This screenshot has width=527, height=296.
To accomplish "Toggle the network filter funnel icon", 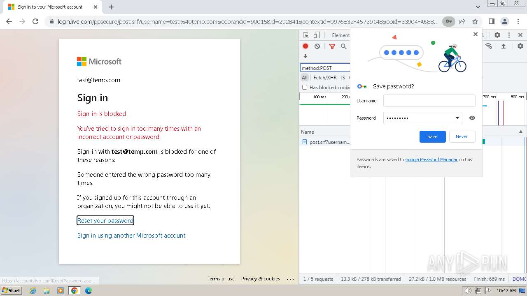I will [332, 46].
